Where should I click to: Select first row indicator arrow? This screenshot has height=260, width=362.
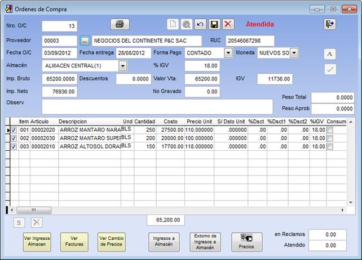[8, 130]
